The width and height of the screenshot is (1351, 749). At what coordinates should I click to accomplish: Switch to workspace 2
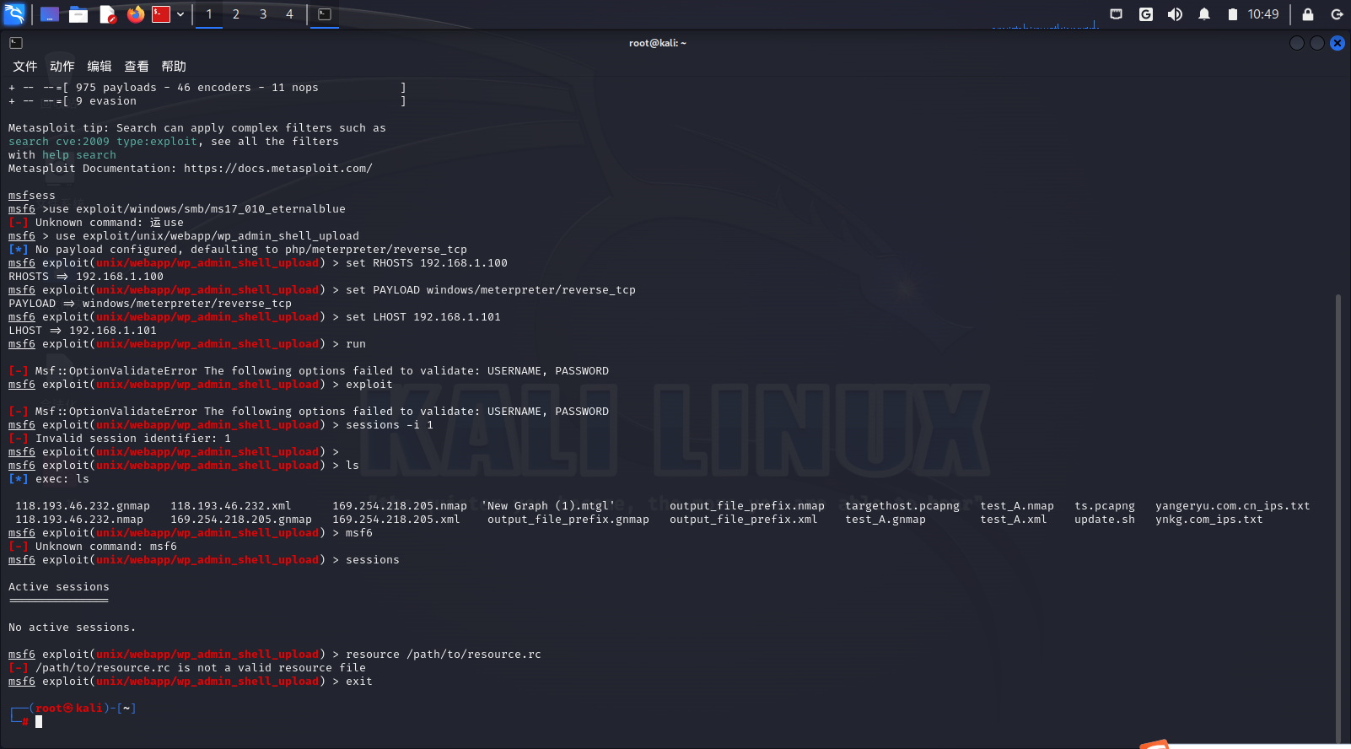click(236, 14)
